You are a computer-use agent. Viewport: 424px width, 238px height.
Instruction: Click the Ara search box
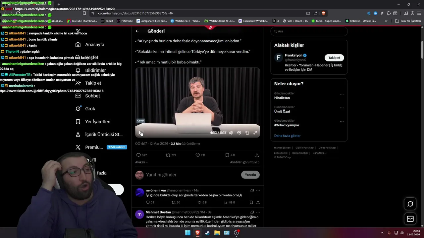pyautogui.click(x=309, y=31)
